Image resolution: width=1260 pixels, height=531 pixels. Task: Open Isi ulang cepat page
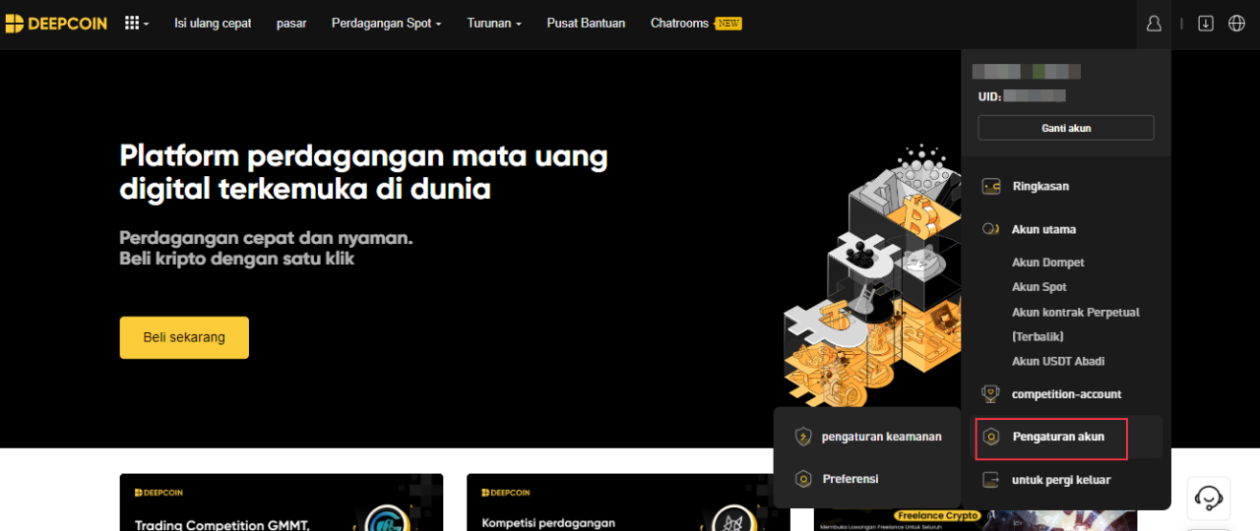pos(213,23)
